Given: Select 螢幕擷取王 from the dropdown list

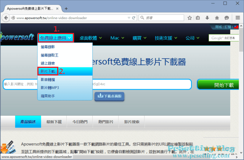Looking at the screenshot, I should tap(65, 55).
